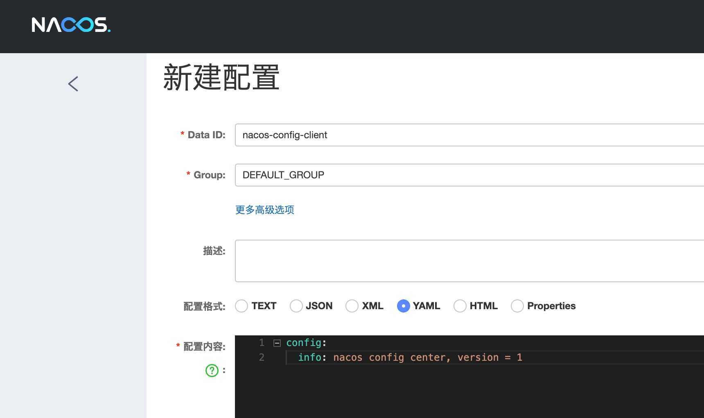This screenshot has height=418, width=704.
Task: Open the 更多高级选项 link
Action: click(x=265, y=210)
